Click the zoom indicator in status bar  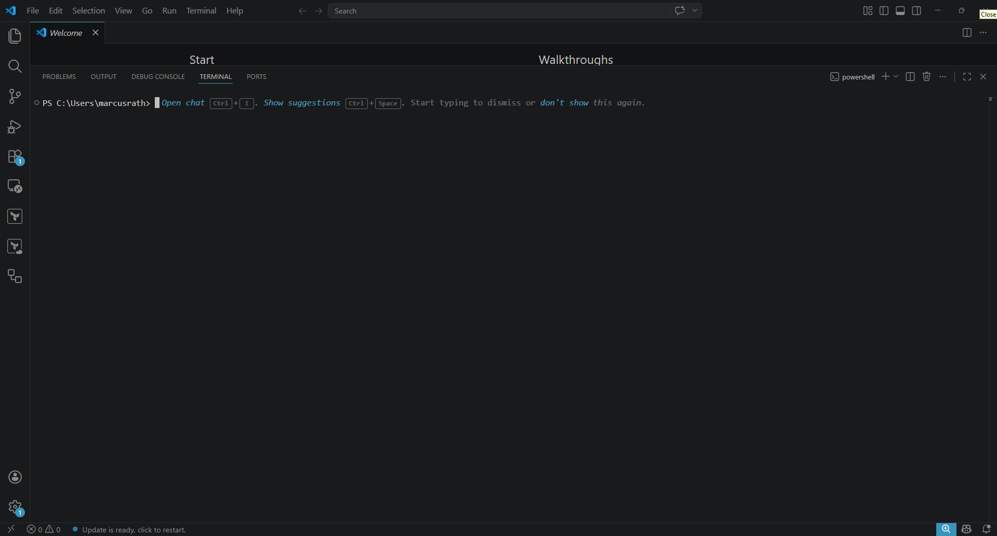946,529
